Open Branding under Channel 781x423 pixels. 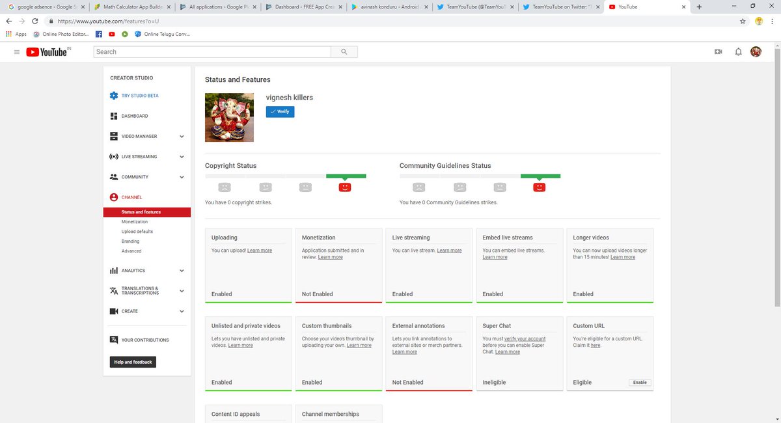click(x=130, y=241)
